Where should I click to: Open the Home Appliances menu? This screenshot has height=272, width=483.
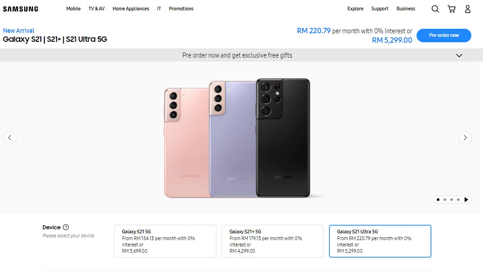(x=131, y=9)
